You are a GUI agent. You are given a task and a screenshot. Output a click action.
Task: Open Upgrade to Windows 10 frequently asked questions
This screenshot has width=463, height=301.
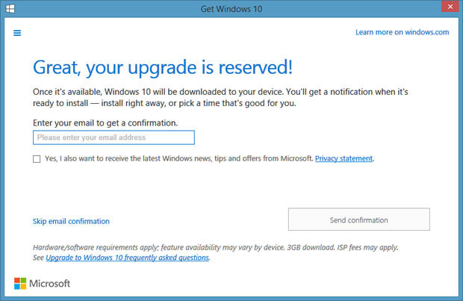pyautogui.click(x=127, y=258)
